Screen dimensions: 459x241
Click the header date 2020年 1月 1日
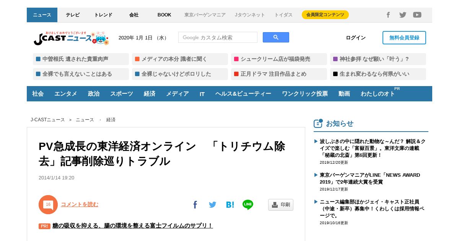[x=143, y=38]
